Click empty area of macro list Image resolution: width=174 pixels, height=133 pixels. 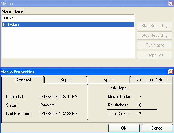pyautogui.click(x=68, y=43)
